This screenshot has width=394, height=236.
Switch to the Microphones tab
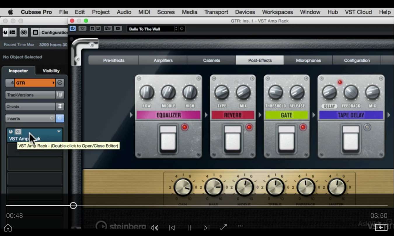pos(308,60)
